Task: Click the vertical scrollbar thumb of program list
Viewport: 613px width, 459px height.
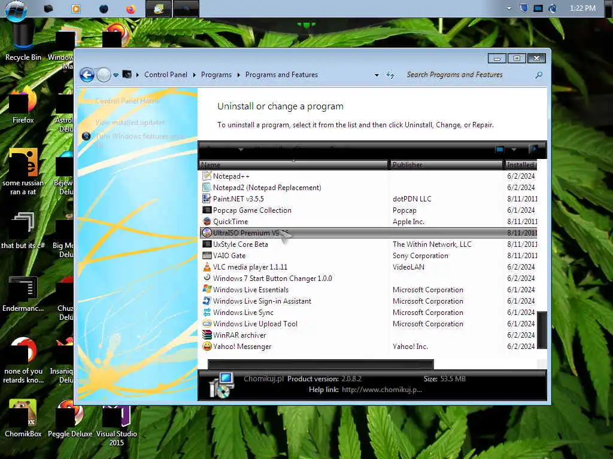Action: pyautogui.click(x=542, y=330)
